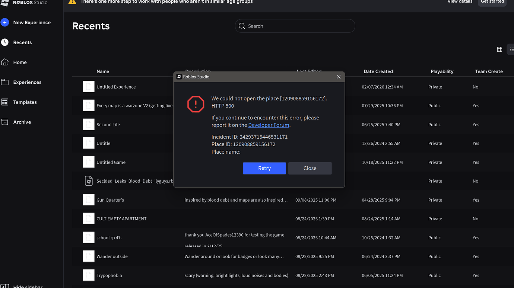514x288 pixels.
Task: Select the Second Life thumbnail
Action: [x=89, y=124]
